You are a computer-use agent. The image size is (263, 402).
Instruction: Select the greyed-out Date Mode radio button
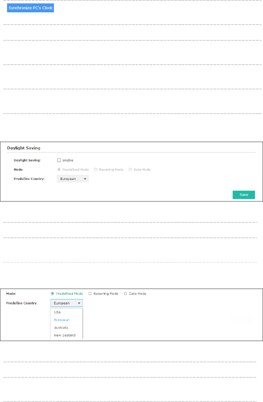click(x=130, y=169)
